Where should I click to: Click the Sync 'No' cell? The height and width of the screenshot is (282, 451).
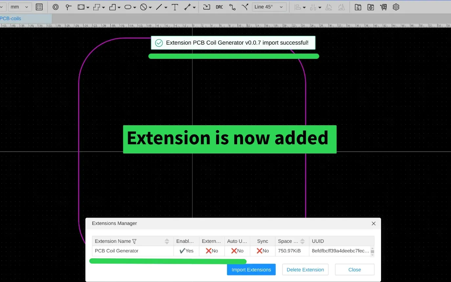[x=263, y=251]
